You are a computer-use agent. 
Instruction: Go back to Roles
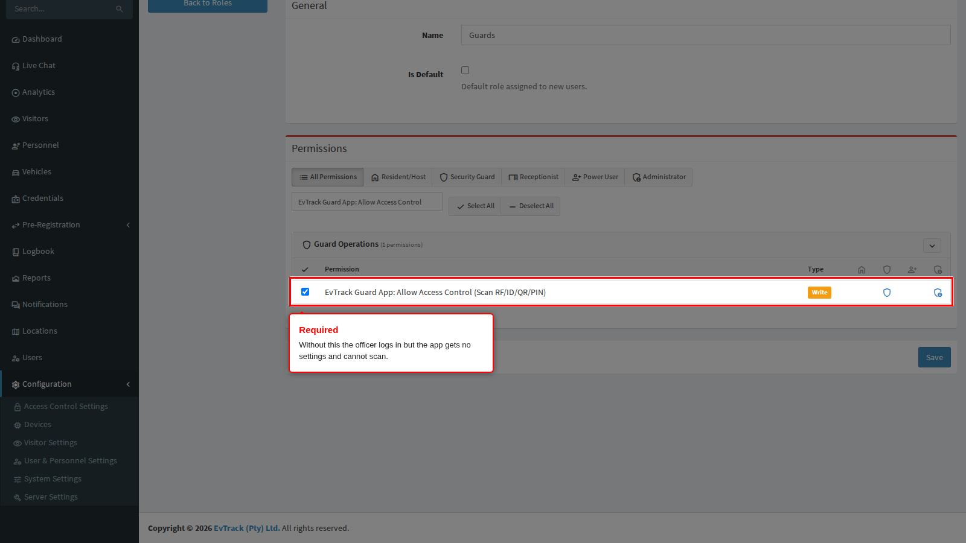[208, 5]
